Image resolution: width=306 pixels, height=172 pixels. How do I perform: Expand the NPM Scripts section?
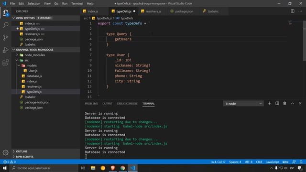tap(24, 157)
